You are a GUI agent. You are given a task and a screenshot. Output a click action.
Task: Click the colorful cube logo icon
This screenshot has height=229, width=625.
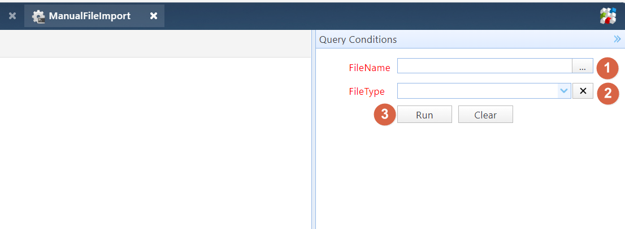tap(608, 16)
